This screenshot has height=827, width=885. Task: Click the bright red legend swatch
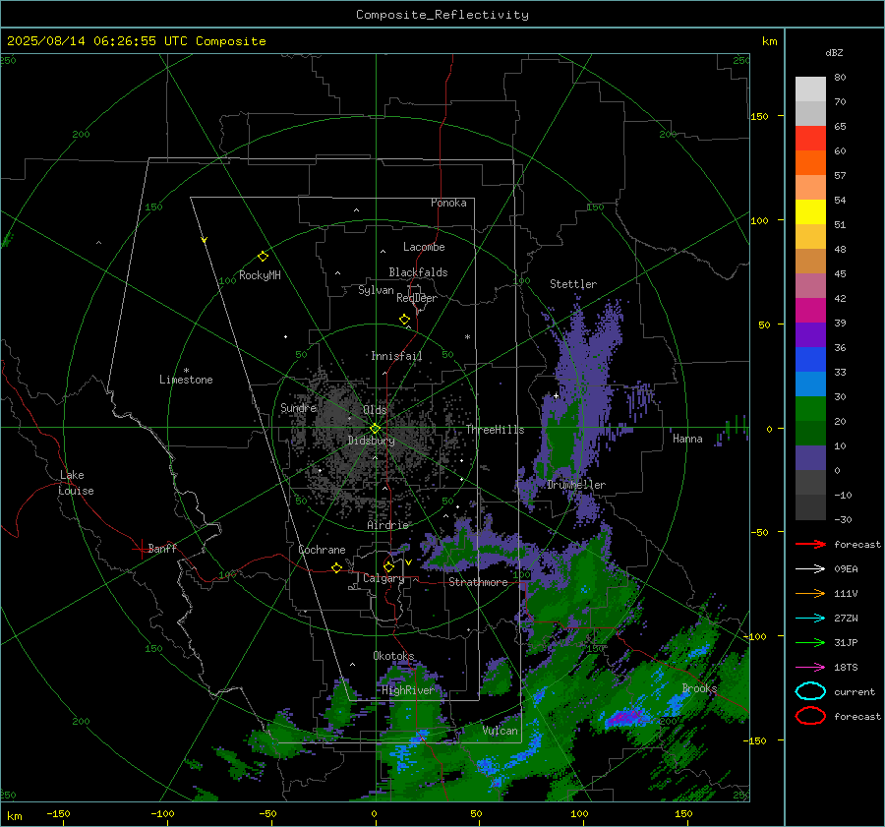[x=810, y=139]
